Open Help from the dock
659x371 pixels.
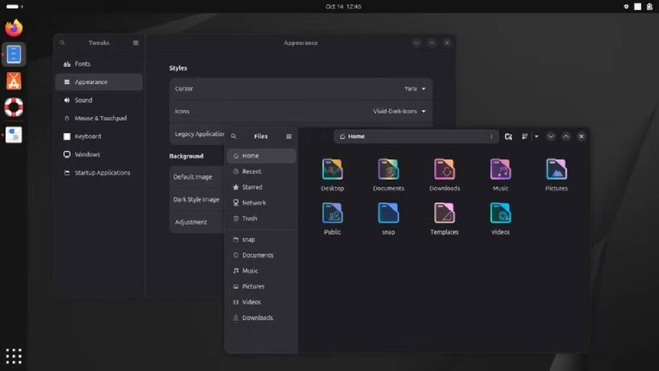pyautogui.click(x=14, y=107)
